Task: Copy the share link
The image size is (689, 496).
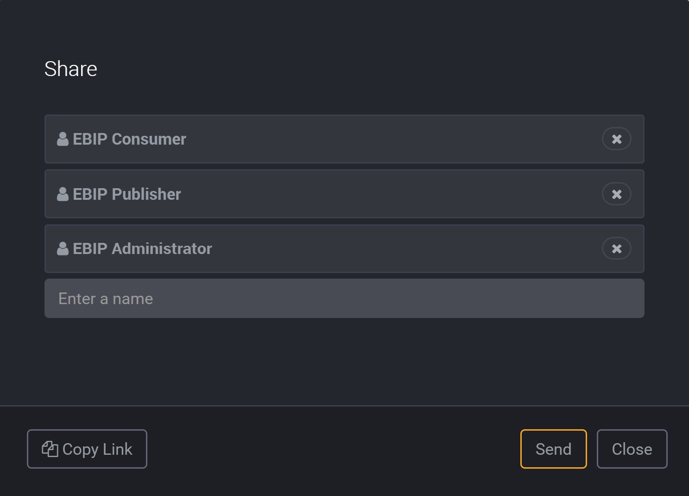Action: pyautogui.click(x=87, y=449)
